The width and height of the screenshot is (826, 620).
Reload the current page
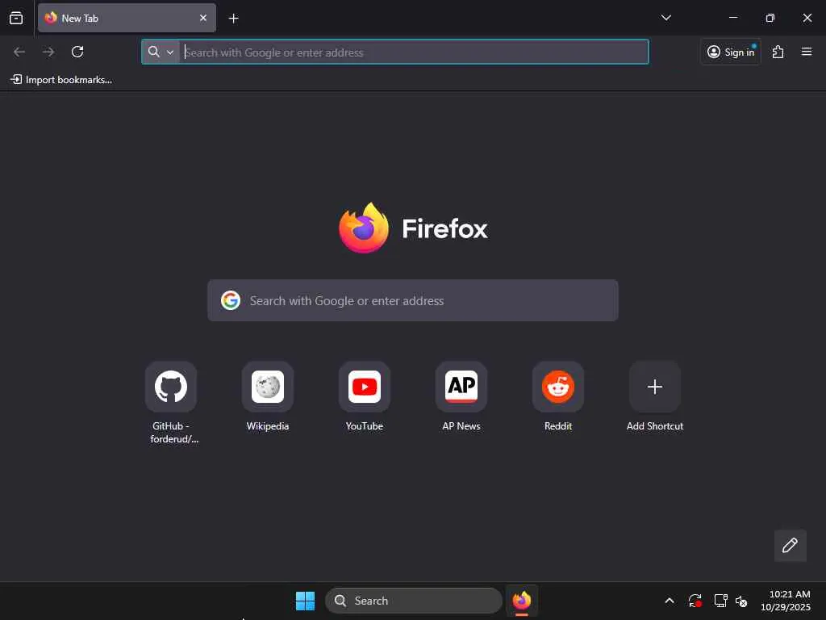[x=77, y=52]
